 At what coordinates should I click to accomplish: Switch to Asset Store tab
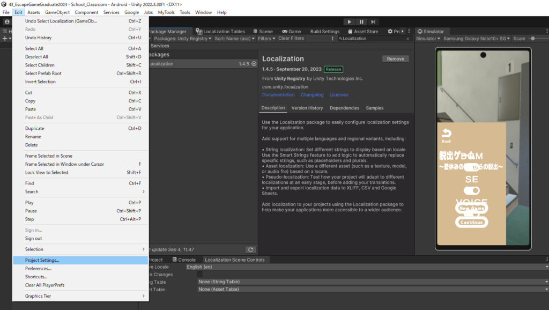pos(363,32)
